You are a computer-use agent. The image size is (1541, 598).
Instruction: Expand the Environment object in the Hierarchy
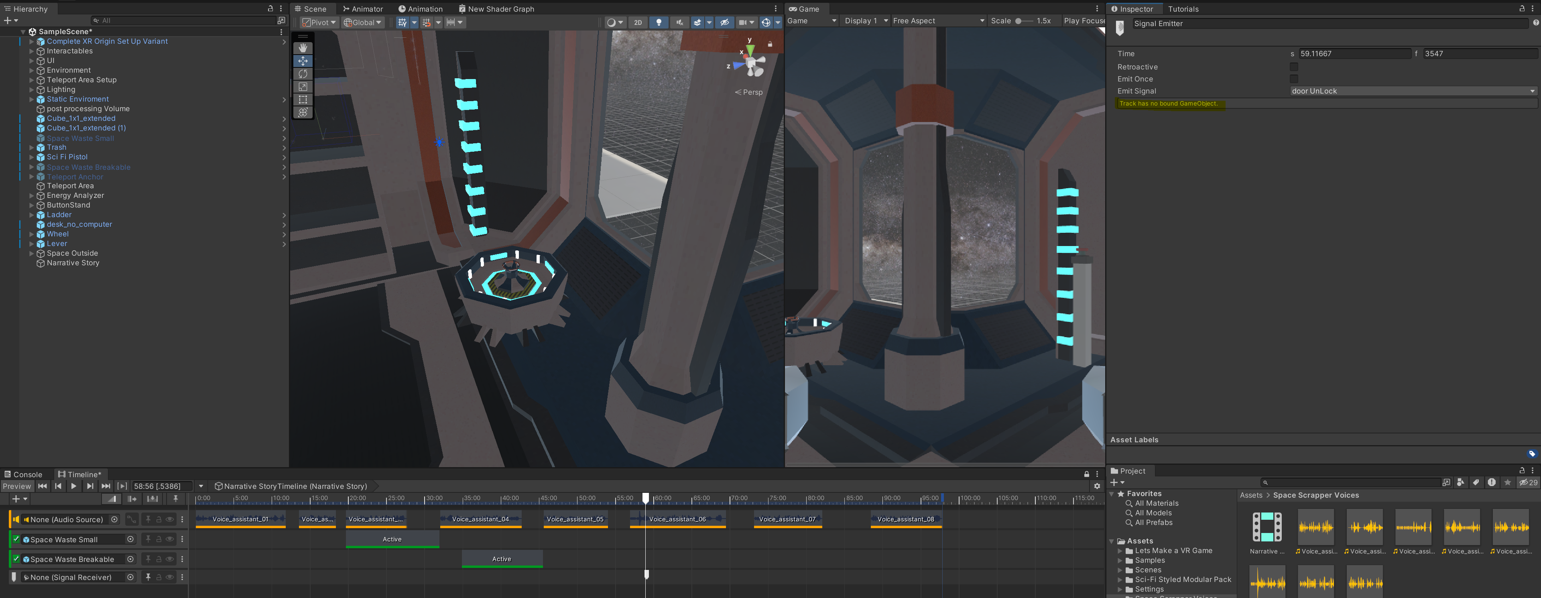(32, 71)
